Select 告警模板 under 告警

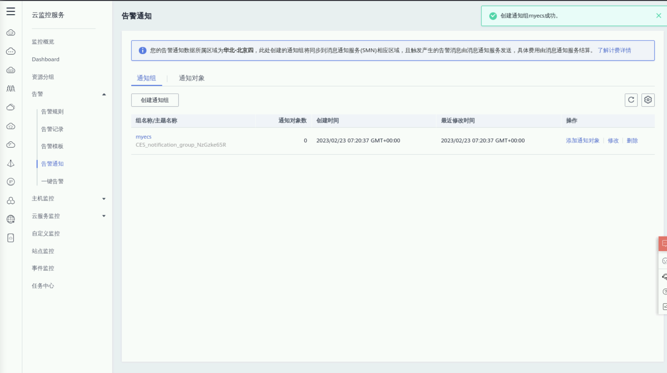click(52, 146)
